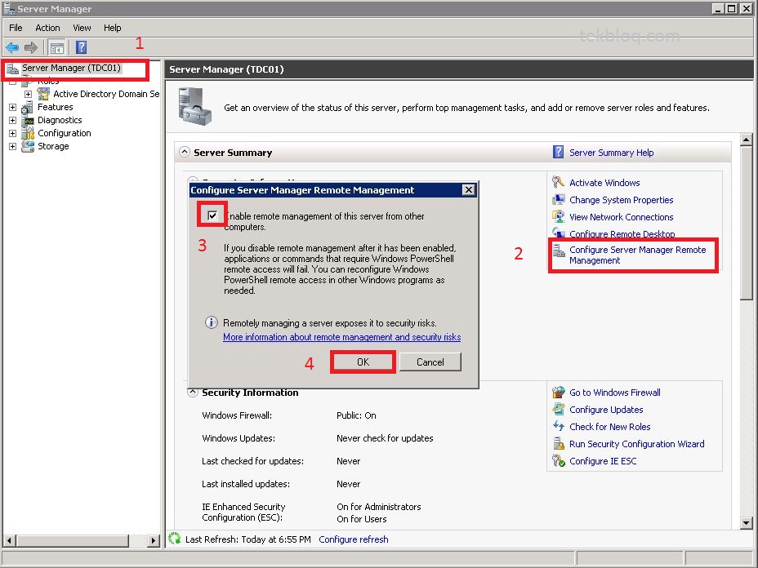Uncheck Enable remote management checkbox
The image size is (758, 568).
[x=212, y=215]
